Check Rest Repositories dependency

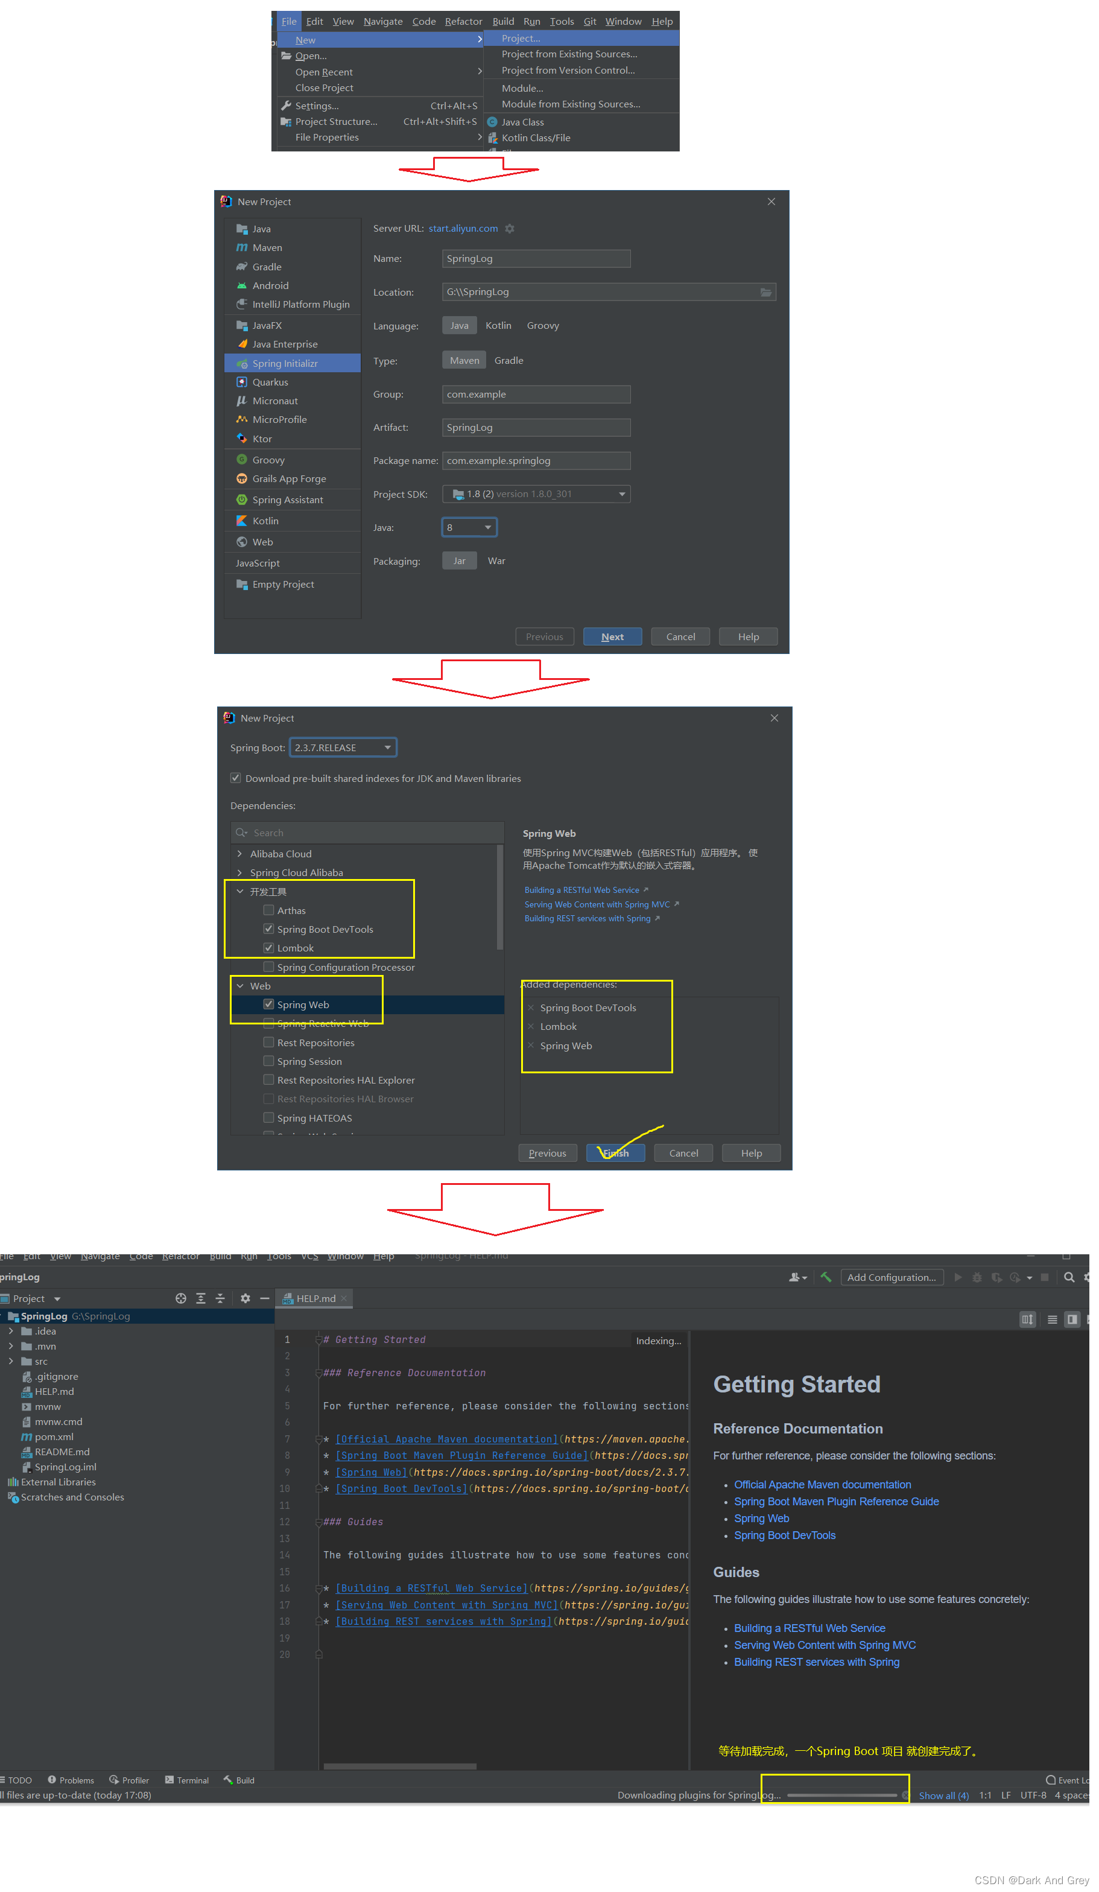point(269,1042)
